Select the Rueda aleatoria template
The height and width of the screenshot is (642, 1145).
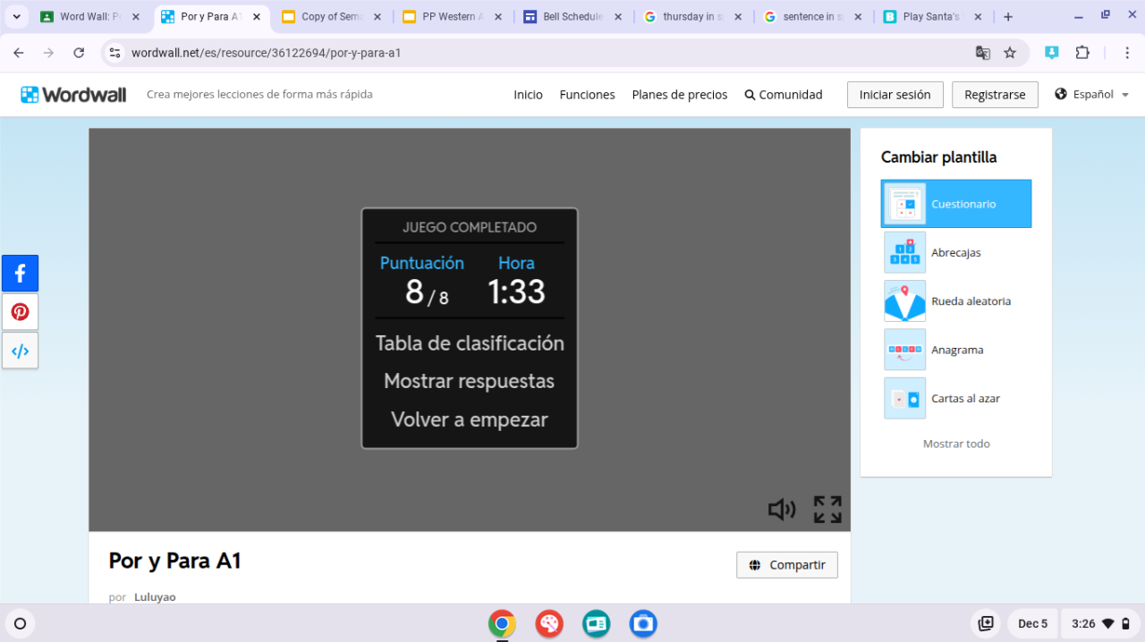pyautogui.click(x=956, y=301)
